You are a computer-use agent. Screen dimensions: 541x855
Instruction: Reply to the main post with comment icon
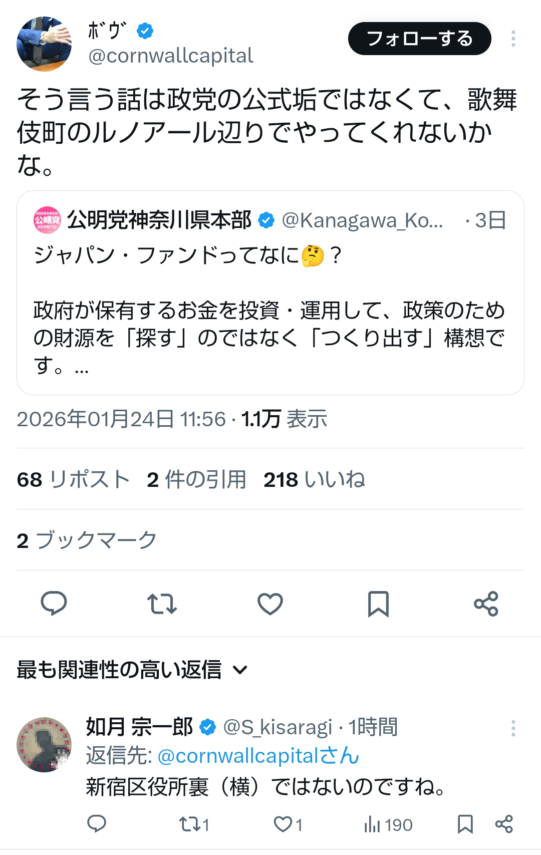click(x=54, y=603)
